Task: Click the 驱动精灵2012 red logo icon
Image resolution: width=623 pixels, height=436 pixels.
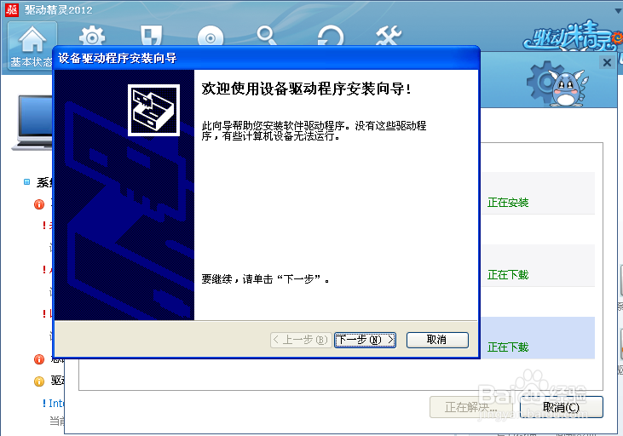Action: tap(12, 9)
